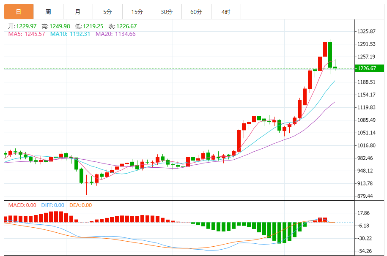Open the 4时 interval tab
This screenshot has width=387, height=256.
pos(226,11)
